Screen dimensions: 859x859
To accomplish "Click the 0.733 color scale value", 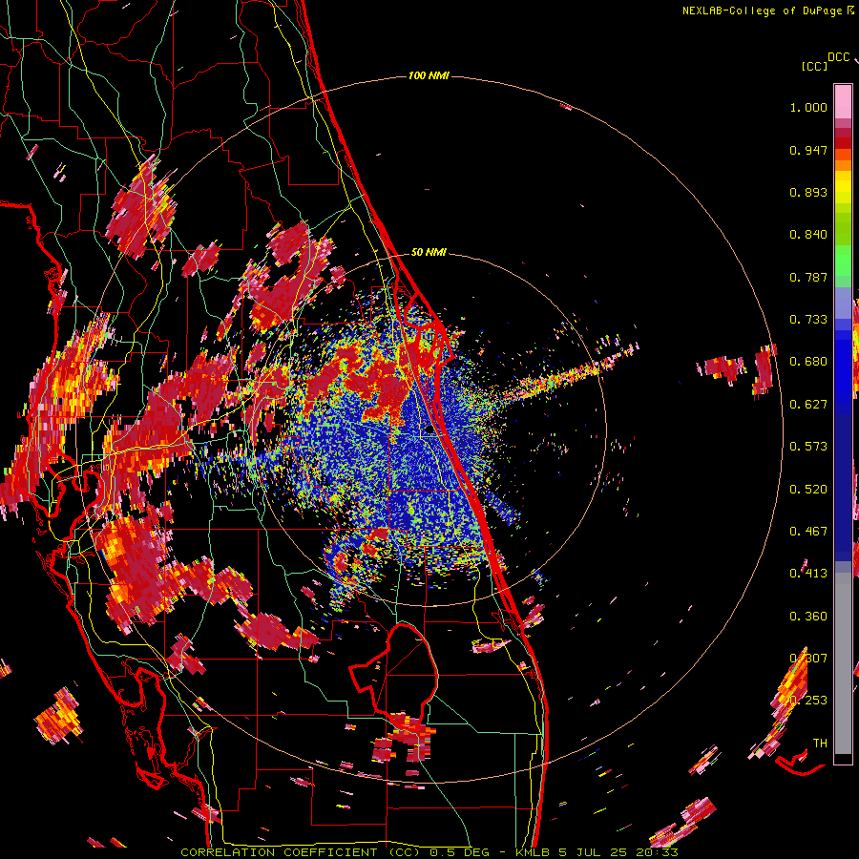I will click(808, 320).
